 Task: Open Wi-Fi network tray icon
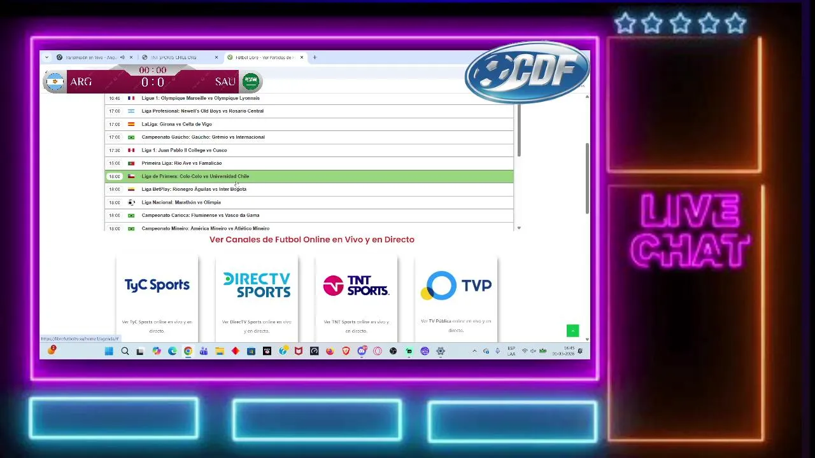click(x=525, y=351)
